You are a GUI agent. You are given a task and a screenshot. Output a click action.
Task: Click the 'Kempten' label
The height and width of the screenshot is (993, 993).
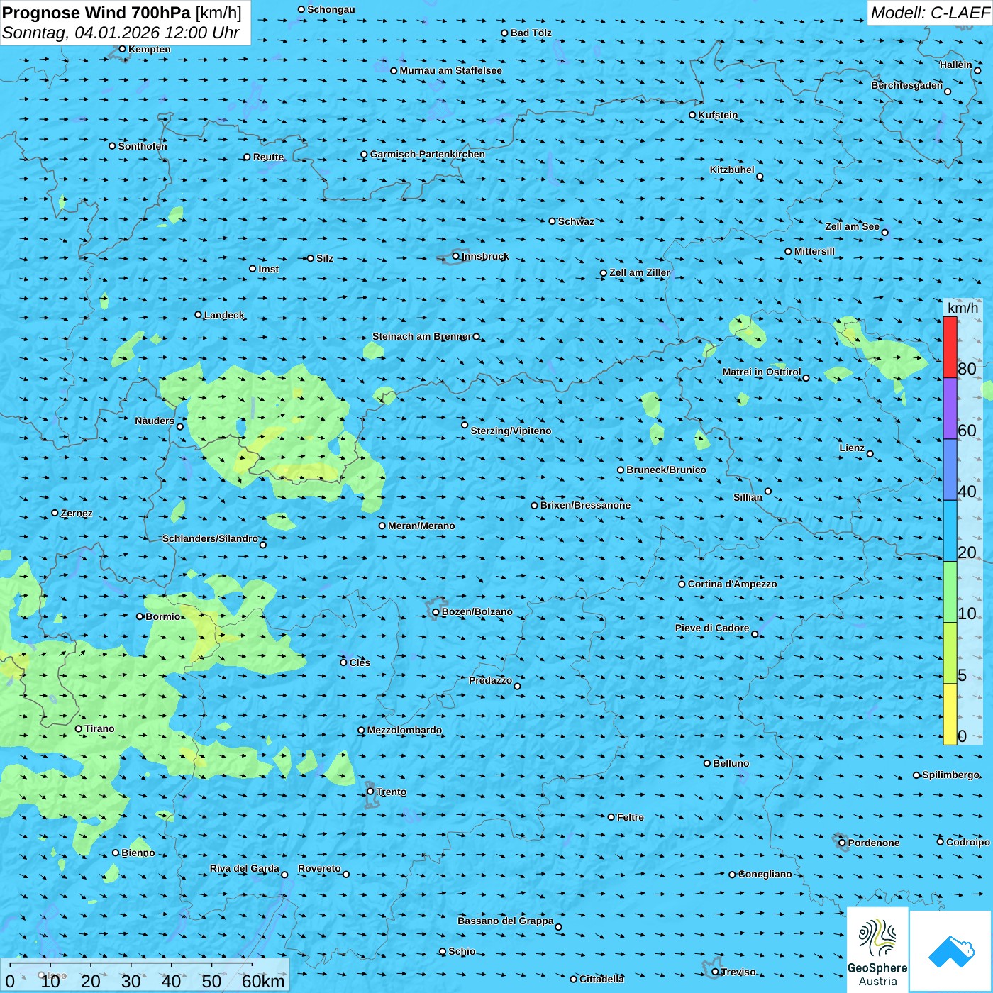pyautogui.click(x=150, y=49)
